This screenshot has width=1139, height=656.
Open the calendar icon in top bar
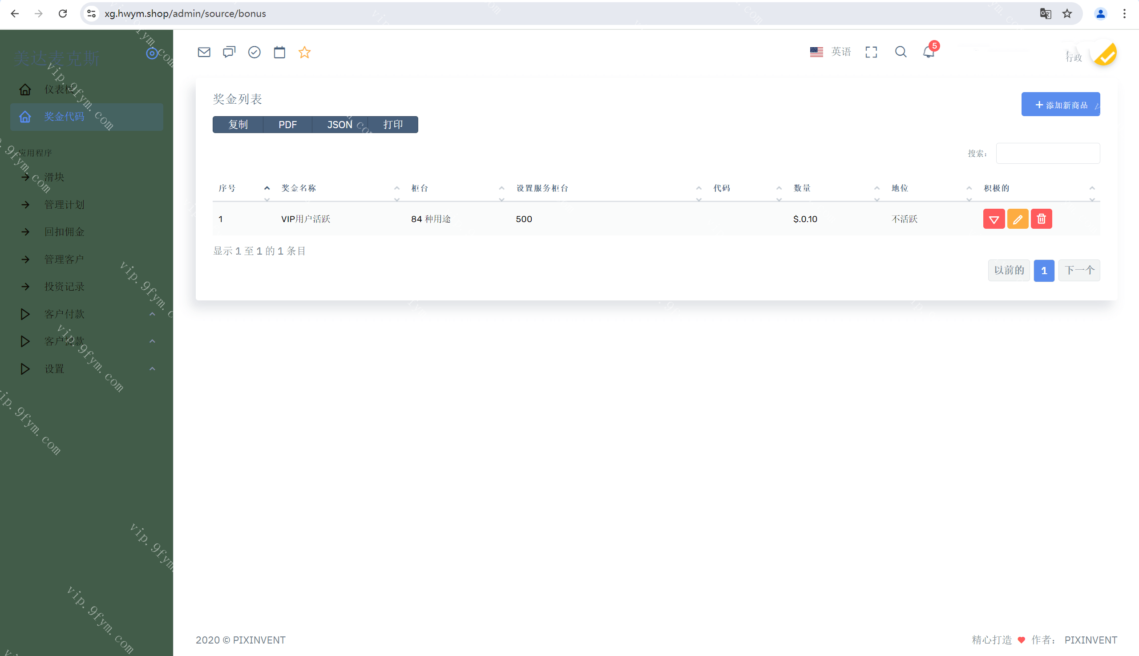[279, 52]
